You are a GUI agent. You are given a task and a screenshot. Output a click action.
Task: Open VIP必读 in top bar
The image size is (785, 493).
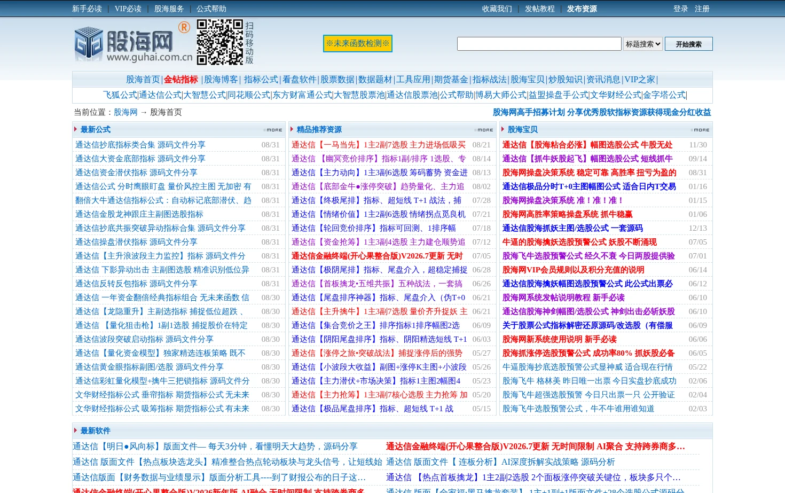coord(128,9)
